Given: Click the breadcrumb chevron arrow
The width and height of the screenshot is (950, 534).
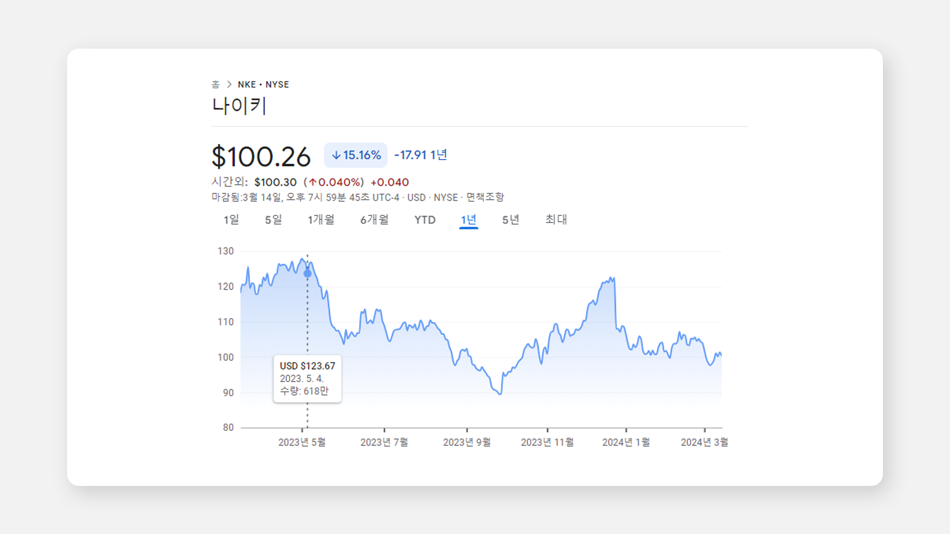Looking at the screenshot, I should 229,84.
